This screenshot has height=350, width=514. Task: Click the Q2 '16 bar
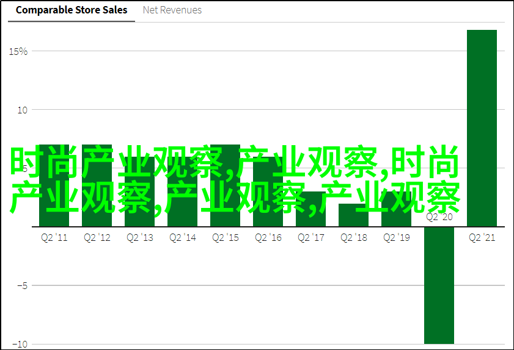[x=268, y=191]
